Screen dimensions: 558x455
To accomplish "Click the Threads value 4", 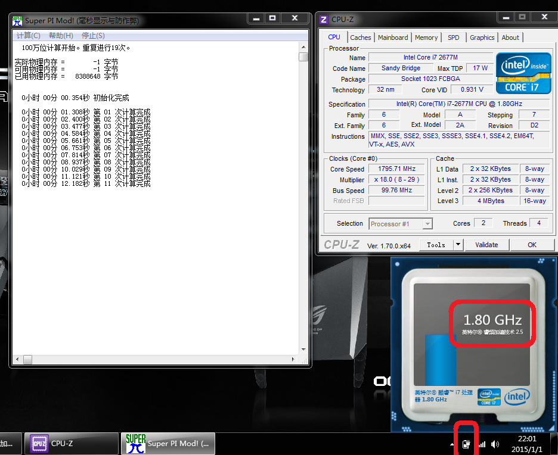I will (x=539, y=223).
